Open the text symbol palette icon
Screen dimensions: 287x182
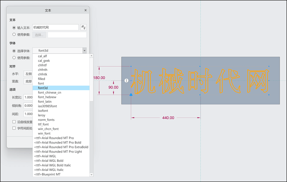(x=84, y=27)
